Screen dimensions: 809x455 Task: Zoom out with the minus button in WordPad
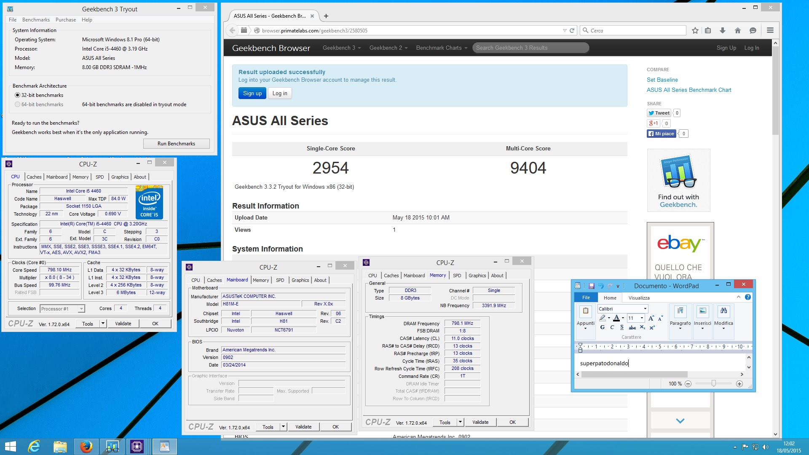pyautogui.click(x=688, y=384)
